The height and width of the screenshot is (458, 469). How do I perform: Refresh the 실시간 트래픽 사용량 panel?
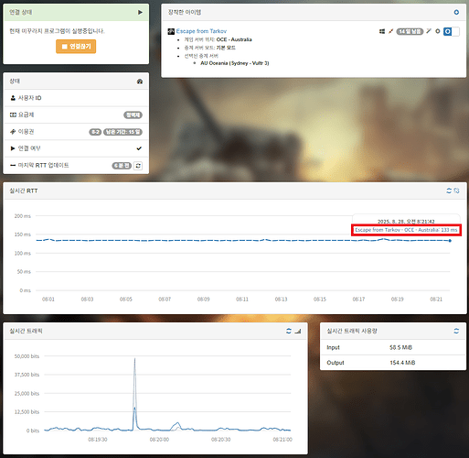(456, 331)
